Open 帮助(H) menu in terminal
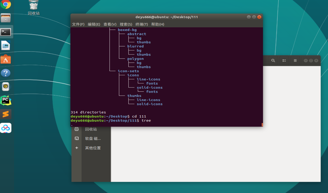Screen dimensions: 328x193 pos(158,24)
